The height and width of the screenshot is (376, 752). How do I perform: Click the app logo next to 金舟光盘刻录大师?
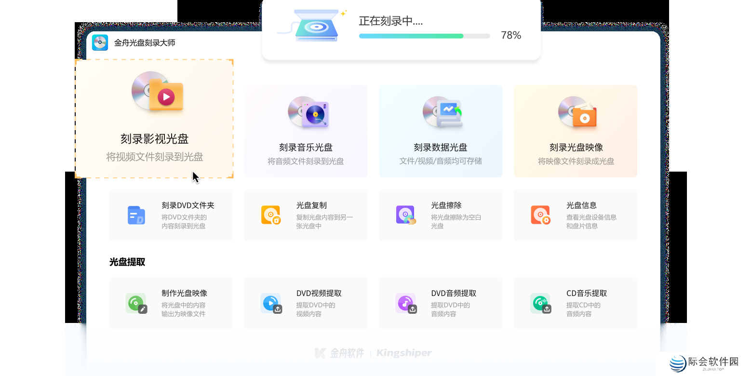[100, 42]
